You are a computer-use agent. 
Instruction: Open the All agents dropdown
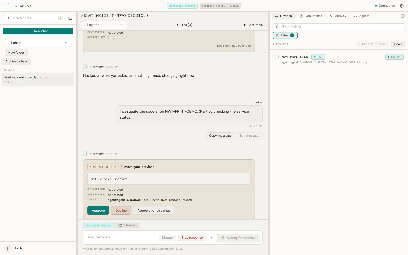[x=104, y=25]
